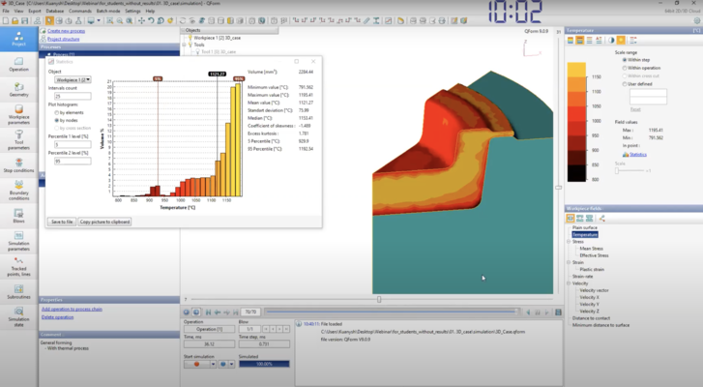Open the Blows sidebar section
Image resolution: width=703 pixels, height=387 pixels.
18,216
